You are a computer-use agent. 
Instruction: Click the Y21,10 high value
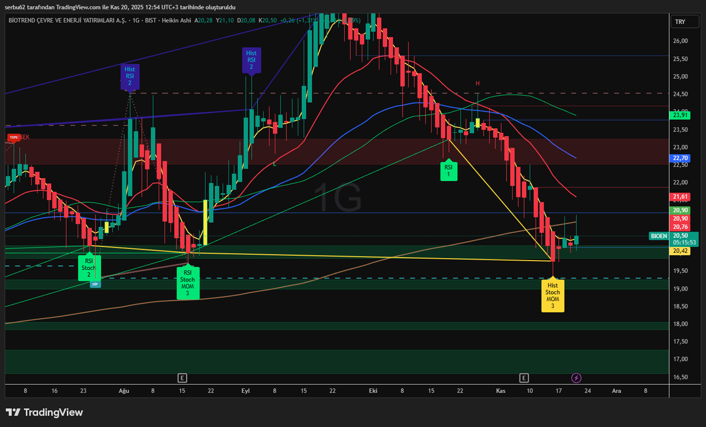coord(225,20)
